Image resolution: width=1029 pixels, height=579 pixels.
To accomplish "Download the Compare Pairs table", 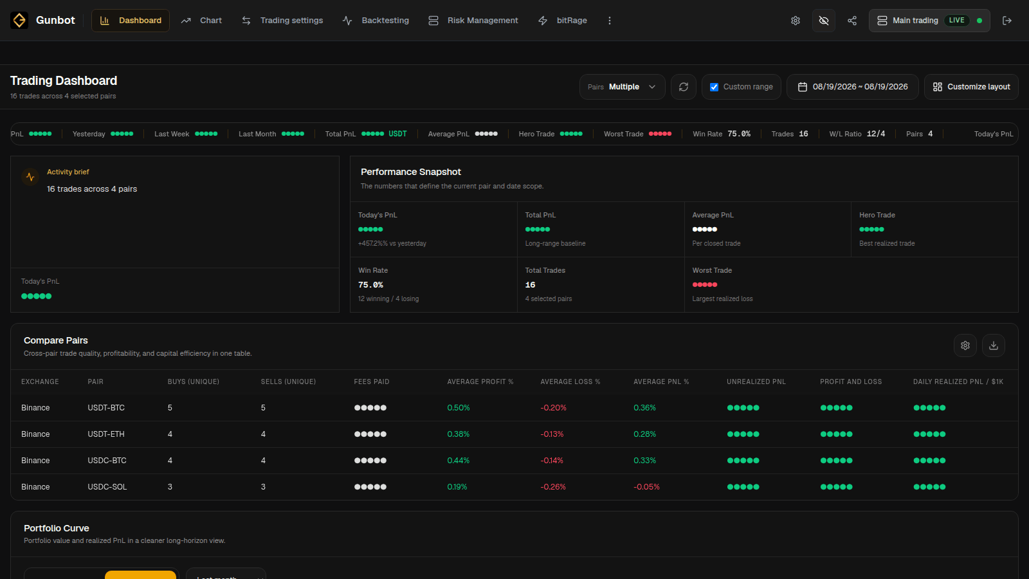I will coord(994,345).
